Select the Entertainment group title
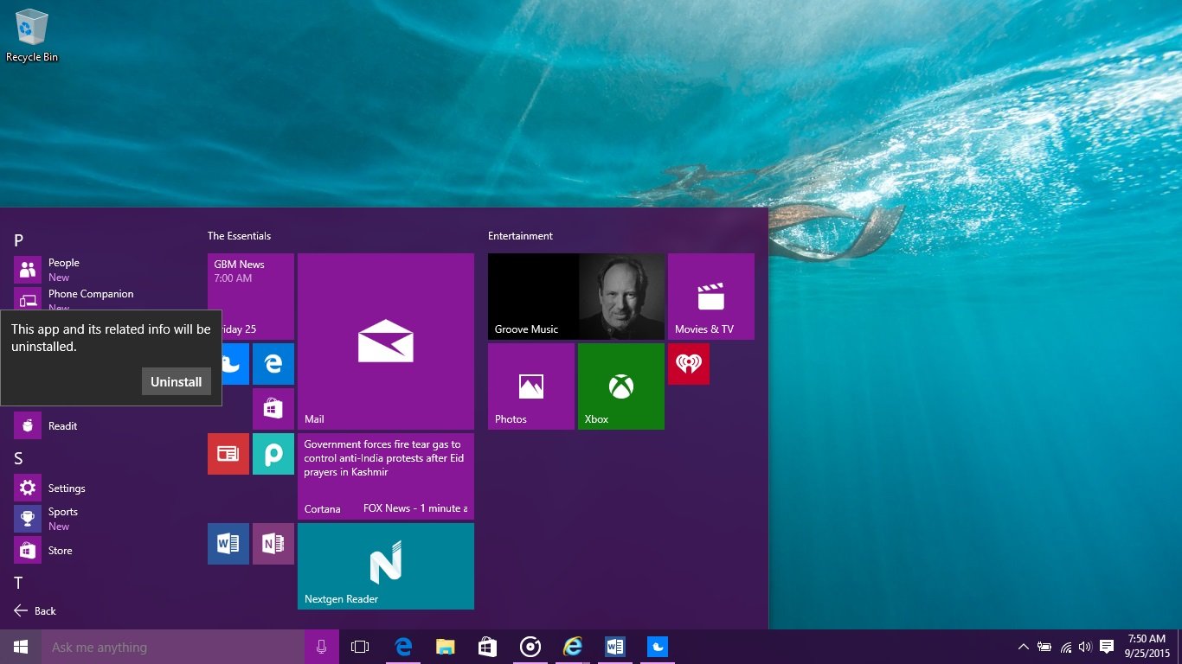The image size is (1182, 664). (520, 236)
